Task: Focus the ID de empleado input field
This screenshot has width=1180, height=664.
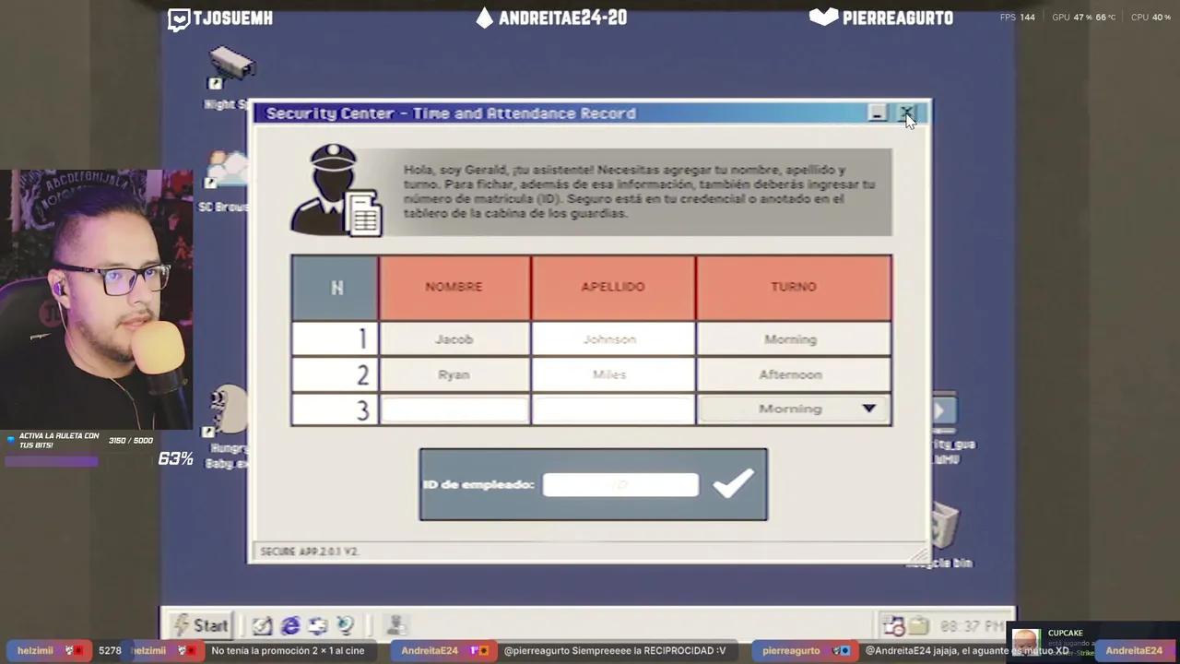Action: [x=620, y=484]
